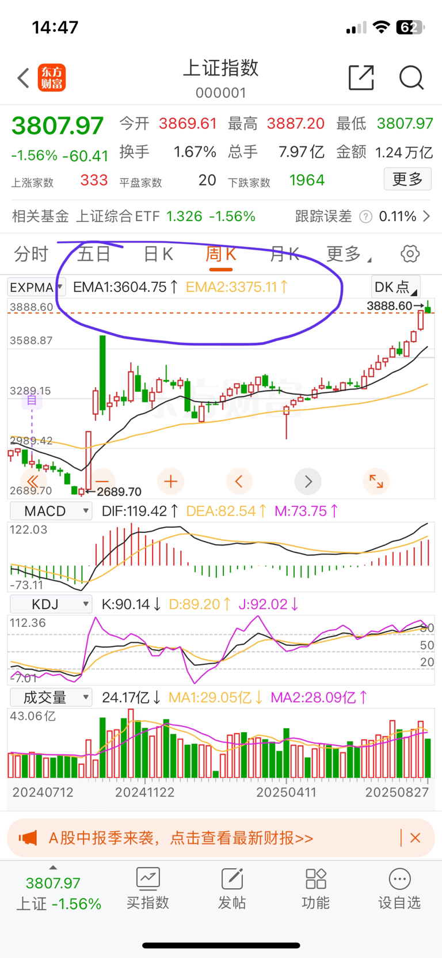Viewport: 442px width, 958px height.
Task: Switch to 月K tab
Action: tap(285, 253)
